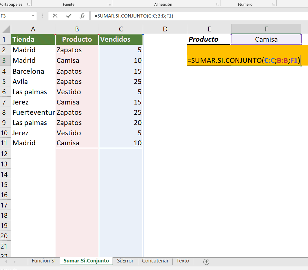Open the Insert Function fx dialog
Image resolution: width=308 pixels, height=270 pixels.
[x=82, y=16]
